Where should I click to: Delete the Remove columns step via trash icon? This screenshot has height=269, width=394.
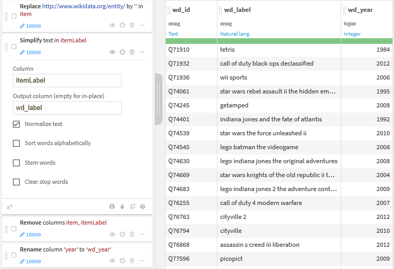132,234
